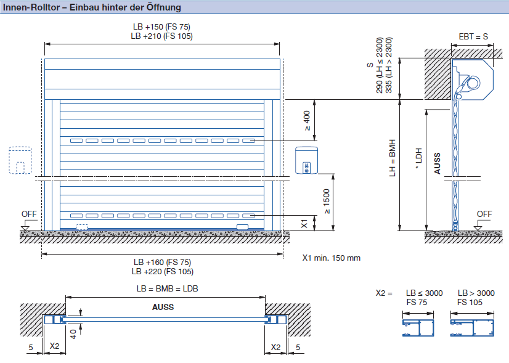Click the solid-outlined control unit beside the door
The image size is (509, 363).
click(x=306, y=160)
